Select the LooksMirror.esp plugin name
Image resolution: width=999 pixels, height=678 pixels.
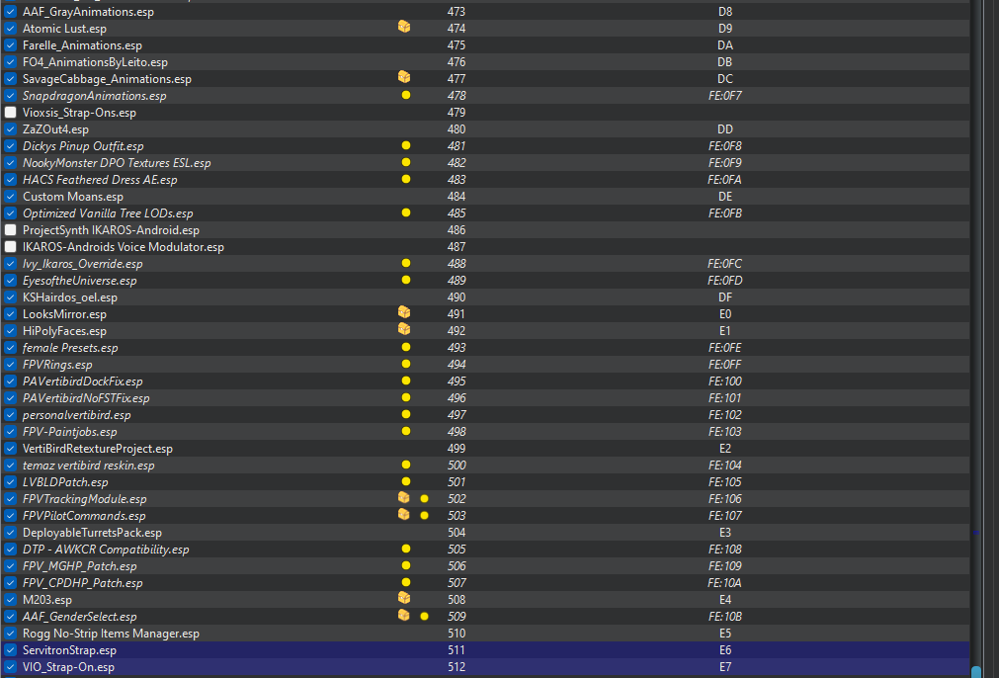[64, 314]
